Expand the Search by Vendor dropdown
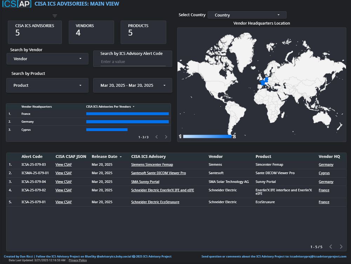 (x=47, y=59)
